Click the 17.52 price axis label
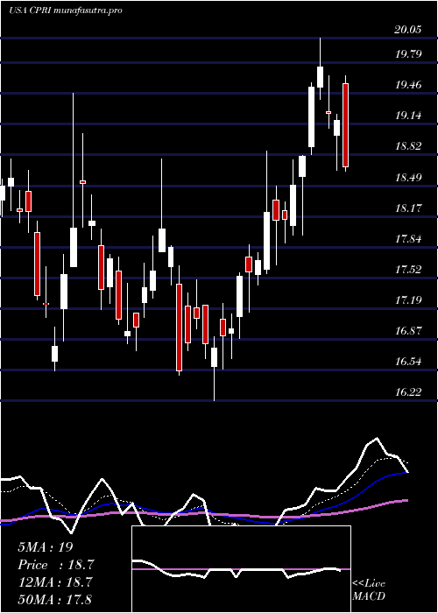 tap(408, 270)
